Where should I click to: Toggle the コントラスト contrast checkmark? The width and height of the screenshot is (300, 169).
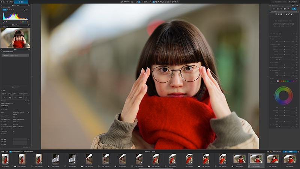pyautogui.click(x=270, y=62)
